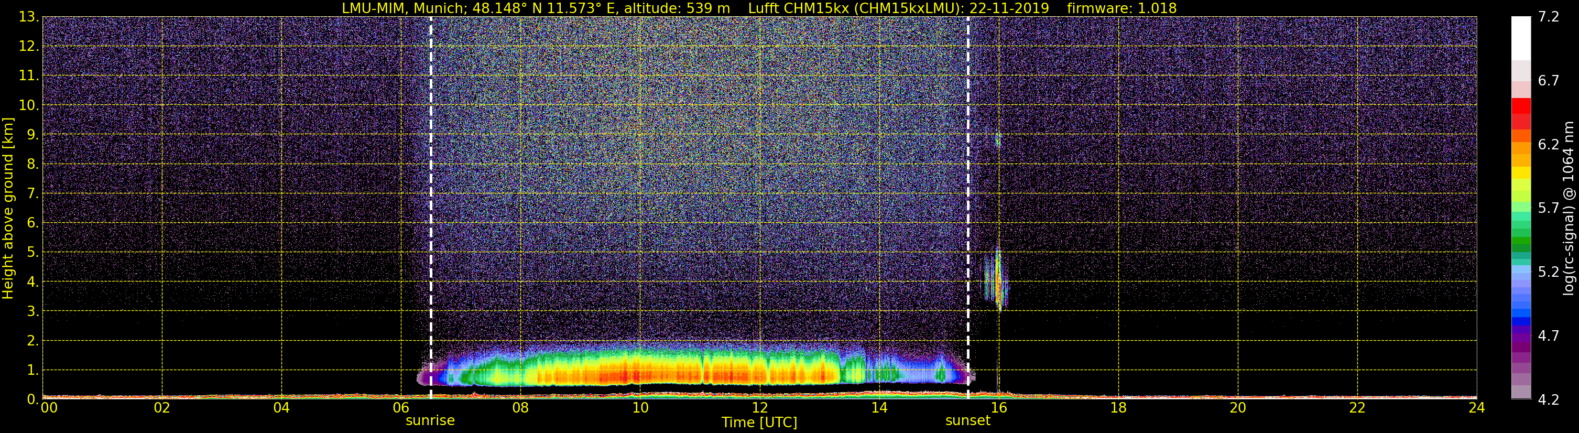Click the colorbar tick label '5.7'
1579x433 pixels.
click(x=1549, y=208)
